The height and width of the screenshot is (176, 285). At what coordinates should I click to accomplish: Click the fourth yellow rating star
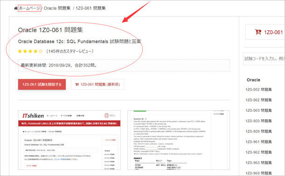tap(36, 51)
